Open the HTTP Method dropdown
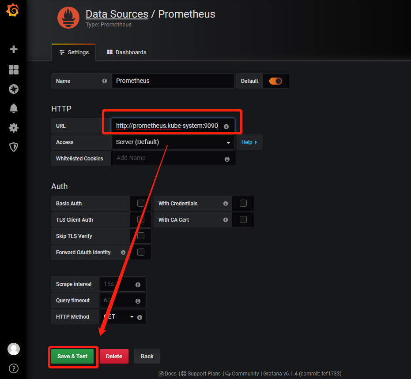 120,317
